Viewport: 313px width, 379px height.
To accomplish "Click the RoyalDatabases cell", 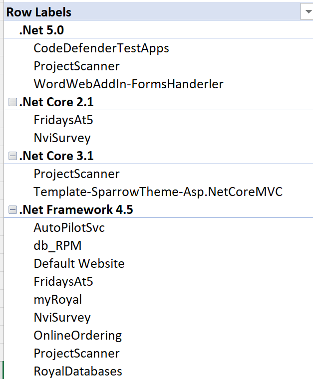I will coord(77,372).
